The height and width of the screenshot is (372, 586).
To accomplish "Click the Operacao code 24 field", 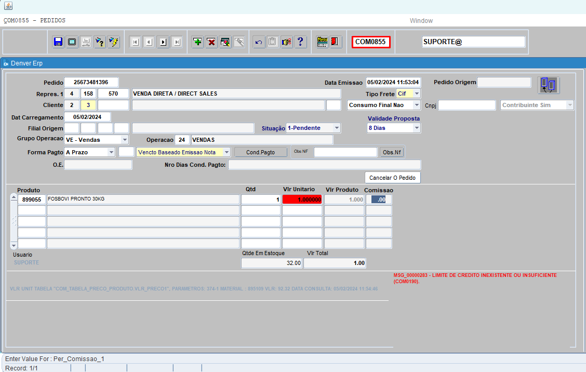I will 182,140.
